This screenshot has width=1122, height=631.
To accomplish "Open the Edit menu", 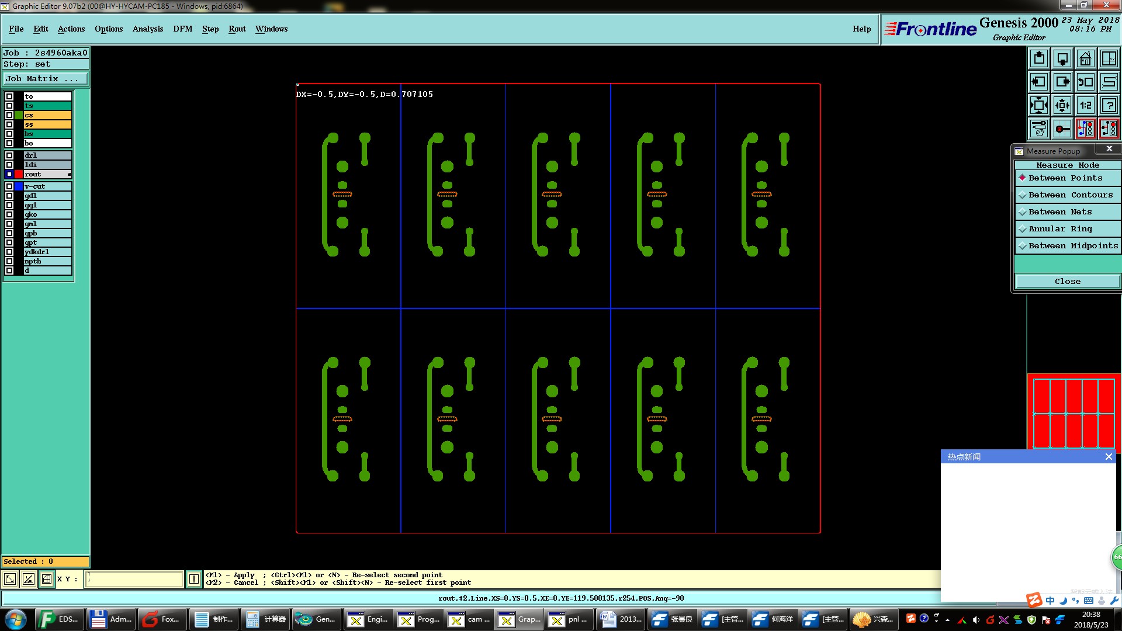I will tap(41, 29).
